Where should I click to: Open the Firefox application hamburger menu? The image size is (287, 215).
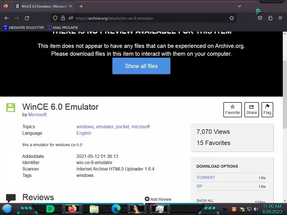click(x=280, y=18)
